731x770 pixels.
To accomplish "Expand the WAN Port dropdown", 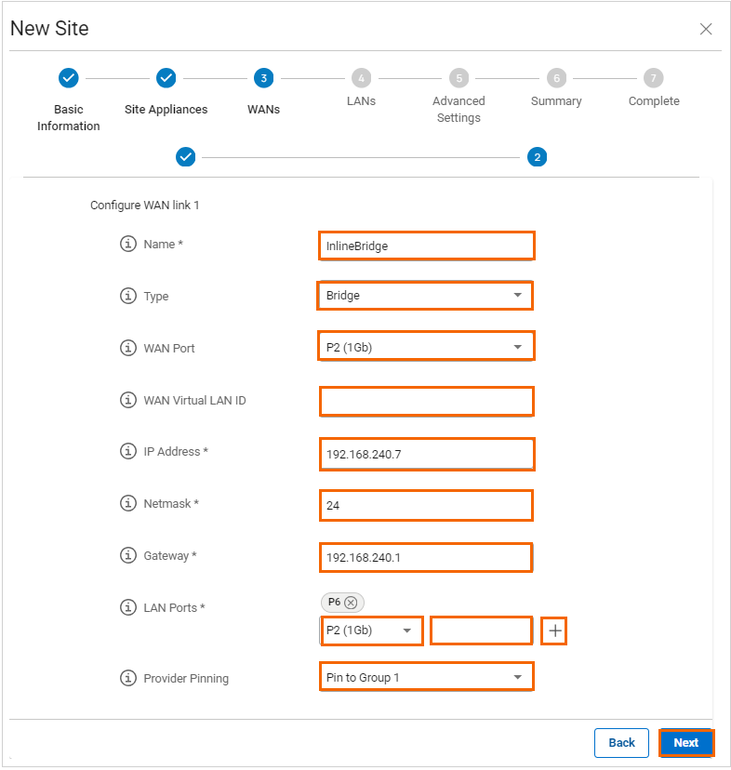I will (425, 348).
